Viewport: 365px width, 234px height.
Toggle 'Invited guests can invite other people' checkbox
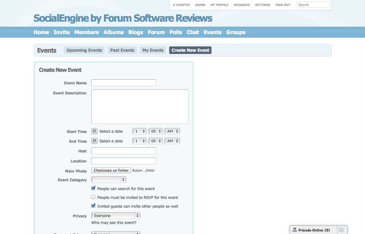tap(93, 206)
